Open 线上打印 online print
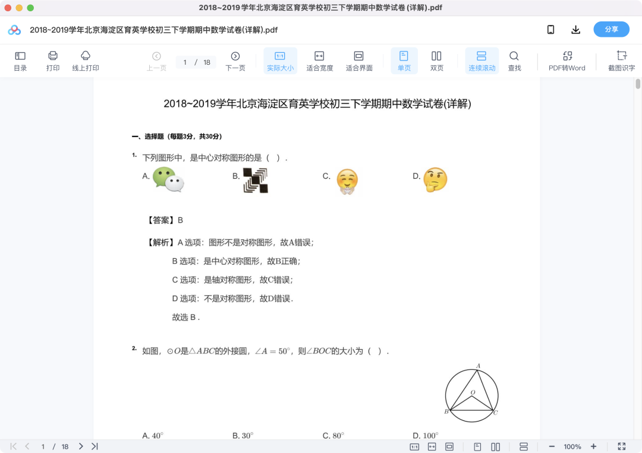 [86, 61]
